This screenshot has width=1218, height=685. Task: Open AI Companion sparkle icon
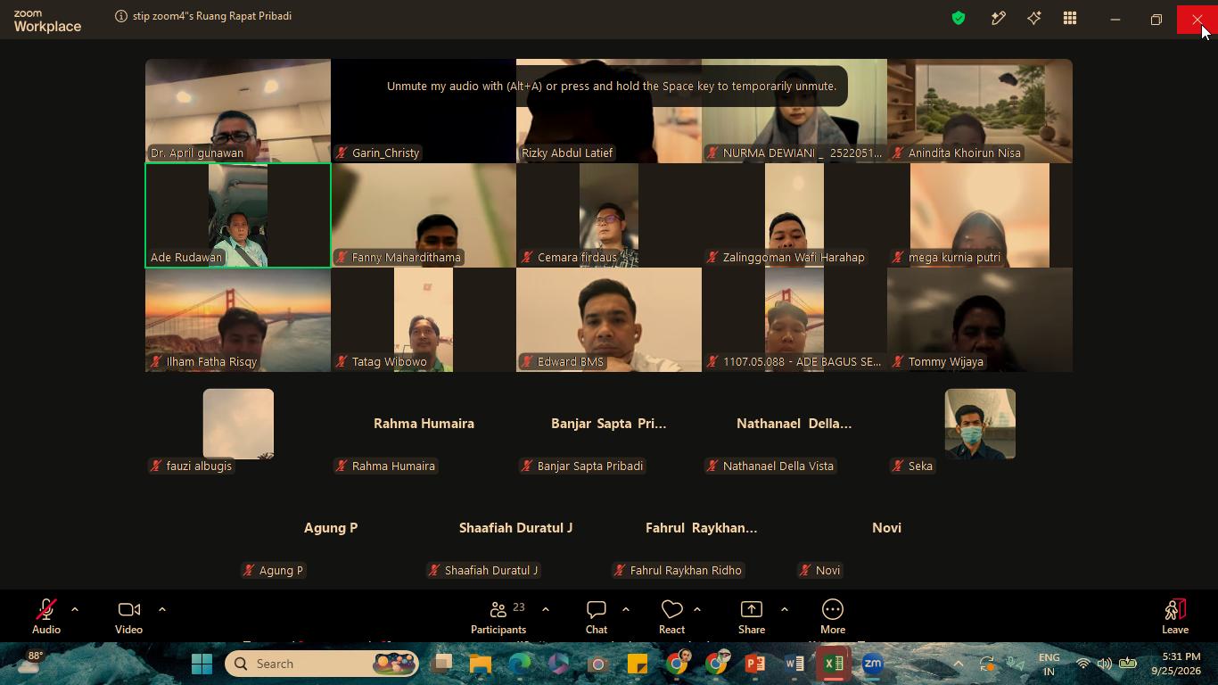click(x=1034, y=18)
